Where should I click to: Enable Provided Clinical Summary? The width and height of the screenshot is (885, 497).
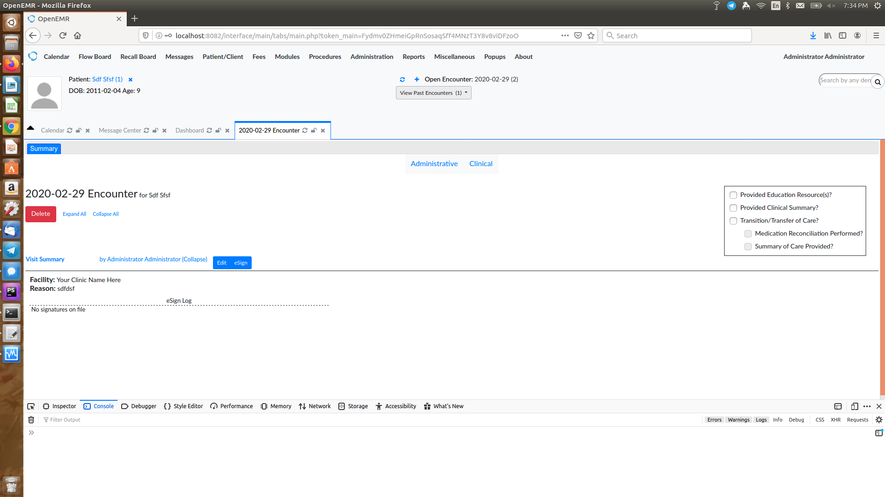click(x=733, y=208)
